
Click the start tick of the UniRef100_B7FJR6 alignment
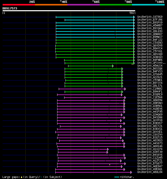tap(65, 20)
